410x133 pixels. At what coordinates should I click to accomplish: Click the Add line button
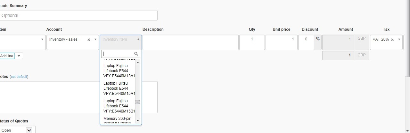[7, 56]
